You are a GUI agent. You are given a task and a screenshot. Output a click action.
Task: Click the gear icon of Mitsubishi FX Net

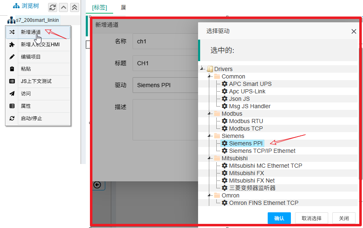pyautogui.click(x=225, y=180)
